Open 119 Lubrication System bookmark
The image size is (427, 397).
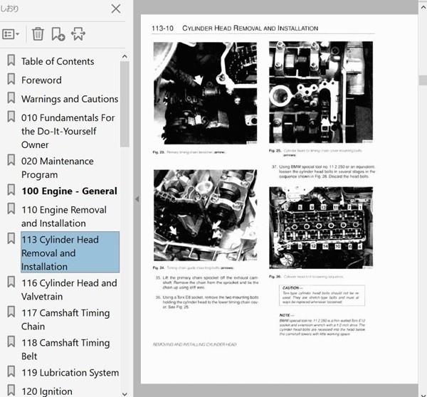coord(70,373)
